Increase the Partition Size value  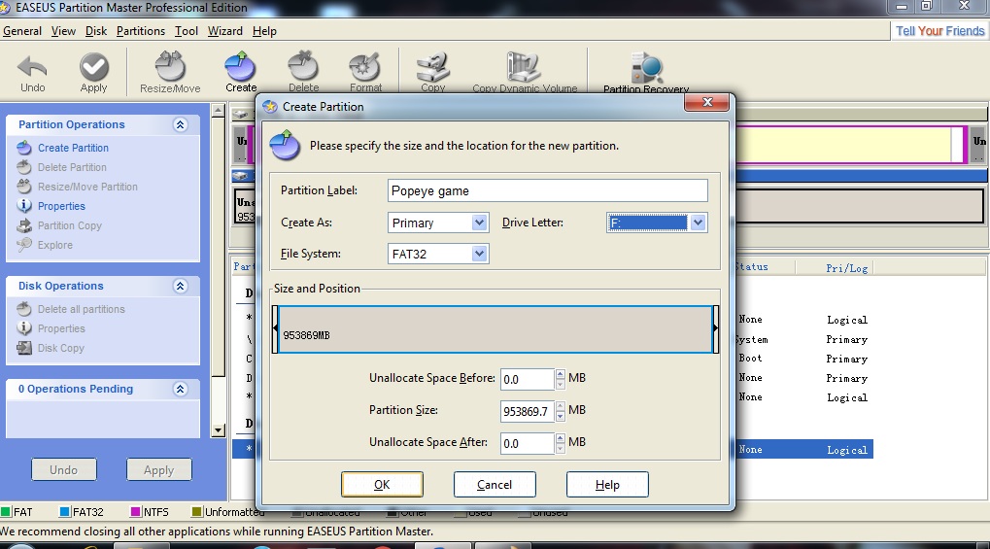560,406
